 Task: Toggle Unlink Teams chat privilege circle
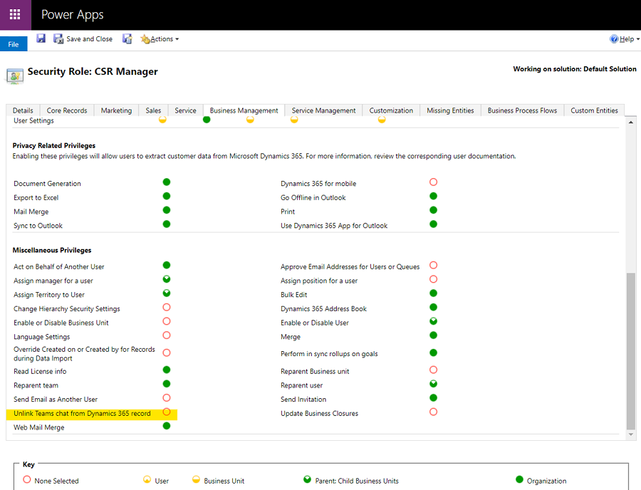click(167, 412)
